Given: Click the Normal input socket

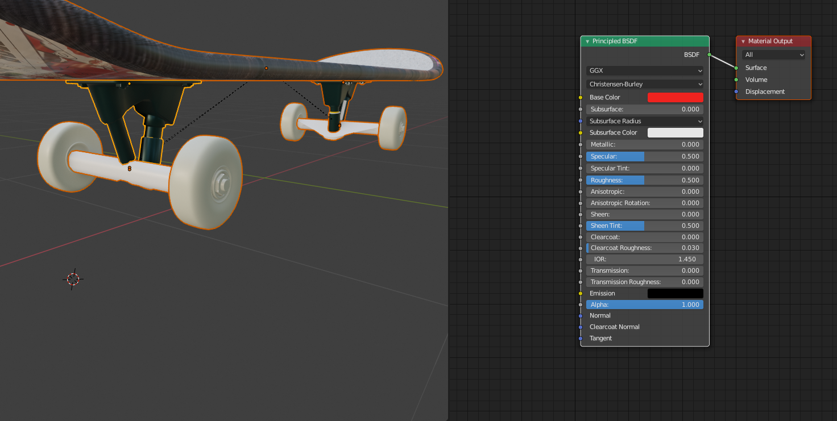Looking at the screenshot, I should pyautogui.click(x=581, y=315).
